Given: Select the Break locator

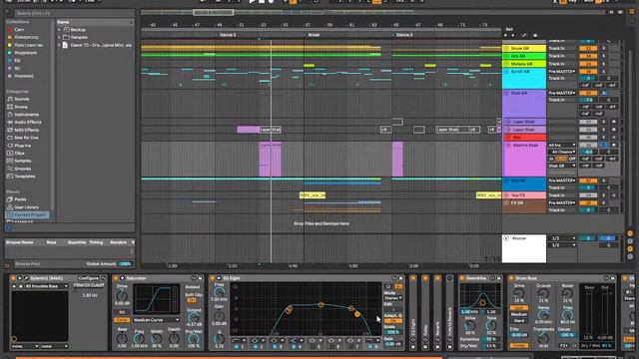Looking at the screenshot, I should click(314, 35).
